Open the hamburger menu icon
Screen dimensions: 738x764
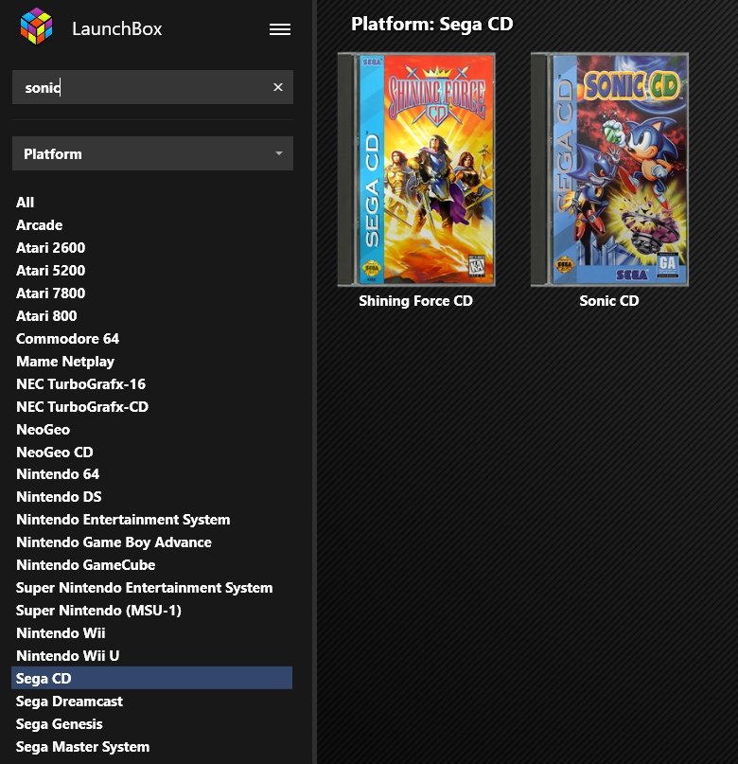280,29
